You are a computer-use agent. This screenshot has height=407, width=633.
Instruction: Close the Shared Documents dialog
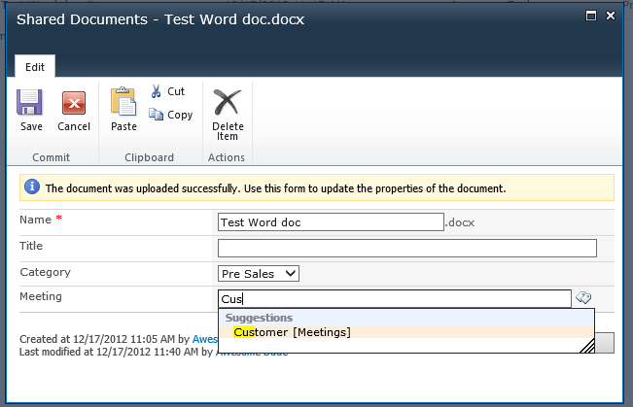click(x=611, y=16)
